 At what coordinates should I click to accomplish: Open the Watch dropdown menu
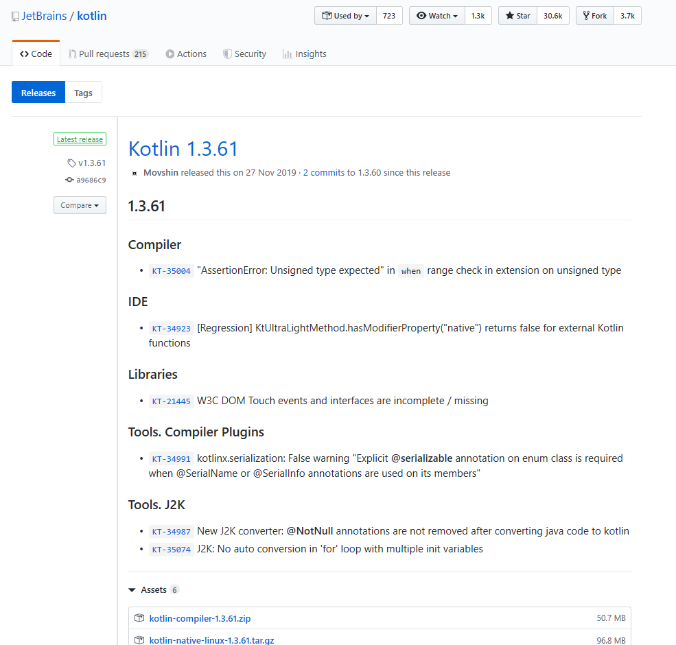pyautogui.click(x=436, y=16)
